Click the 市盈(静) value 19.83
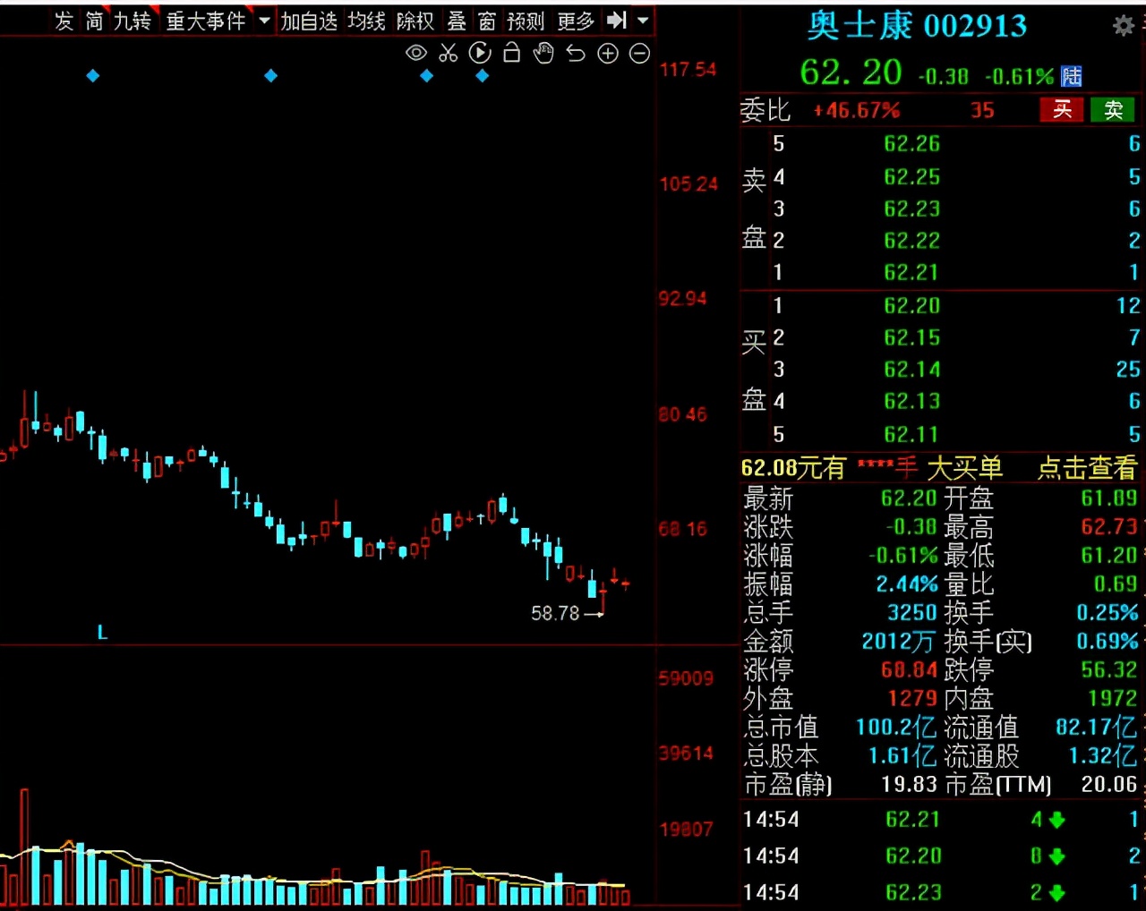This screenshot has width=1146, height=911. click(909, 785)
